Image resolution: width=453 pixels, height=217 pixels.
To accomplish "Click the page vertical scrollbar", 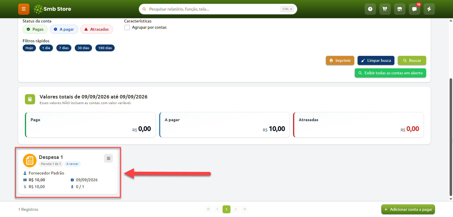I will pos(451,137).
